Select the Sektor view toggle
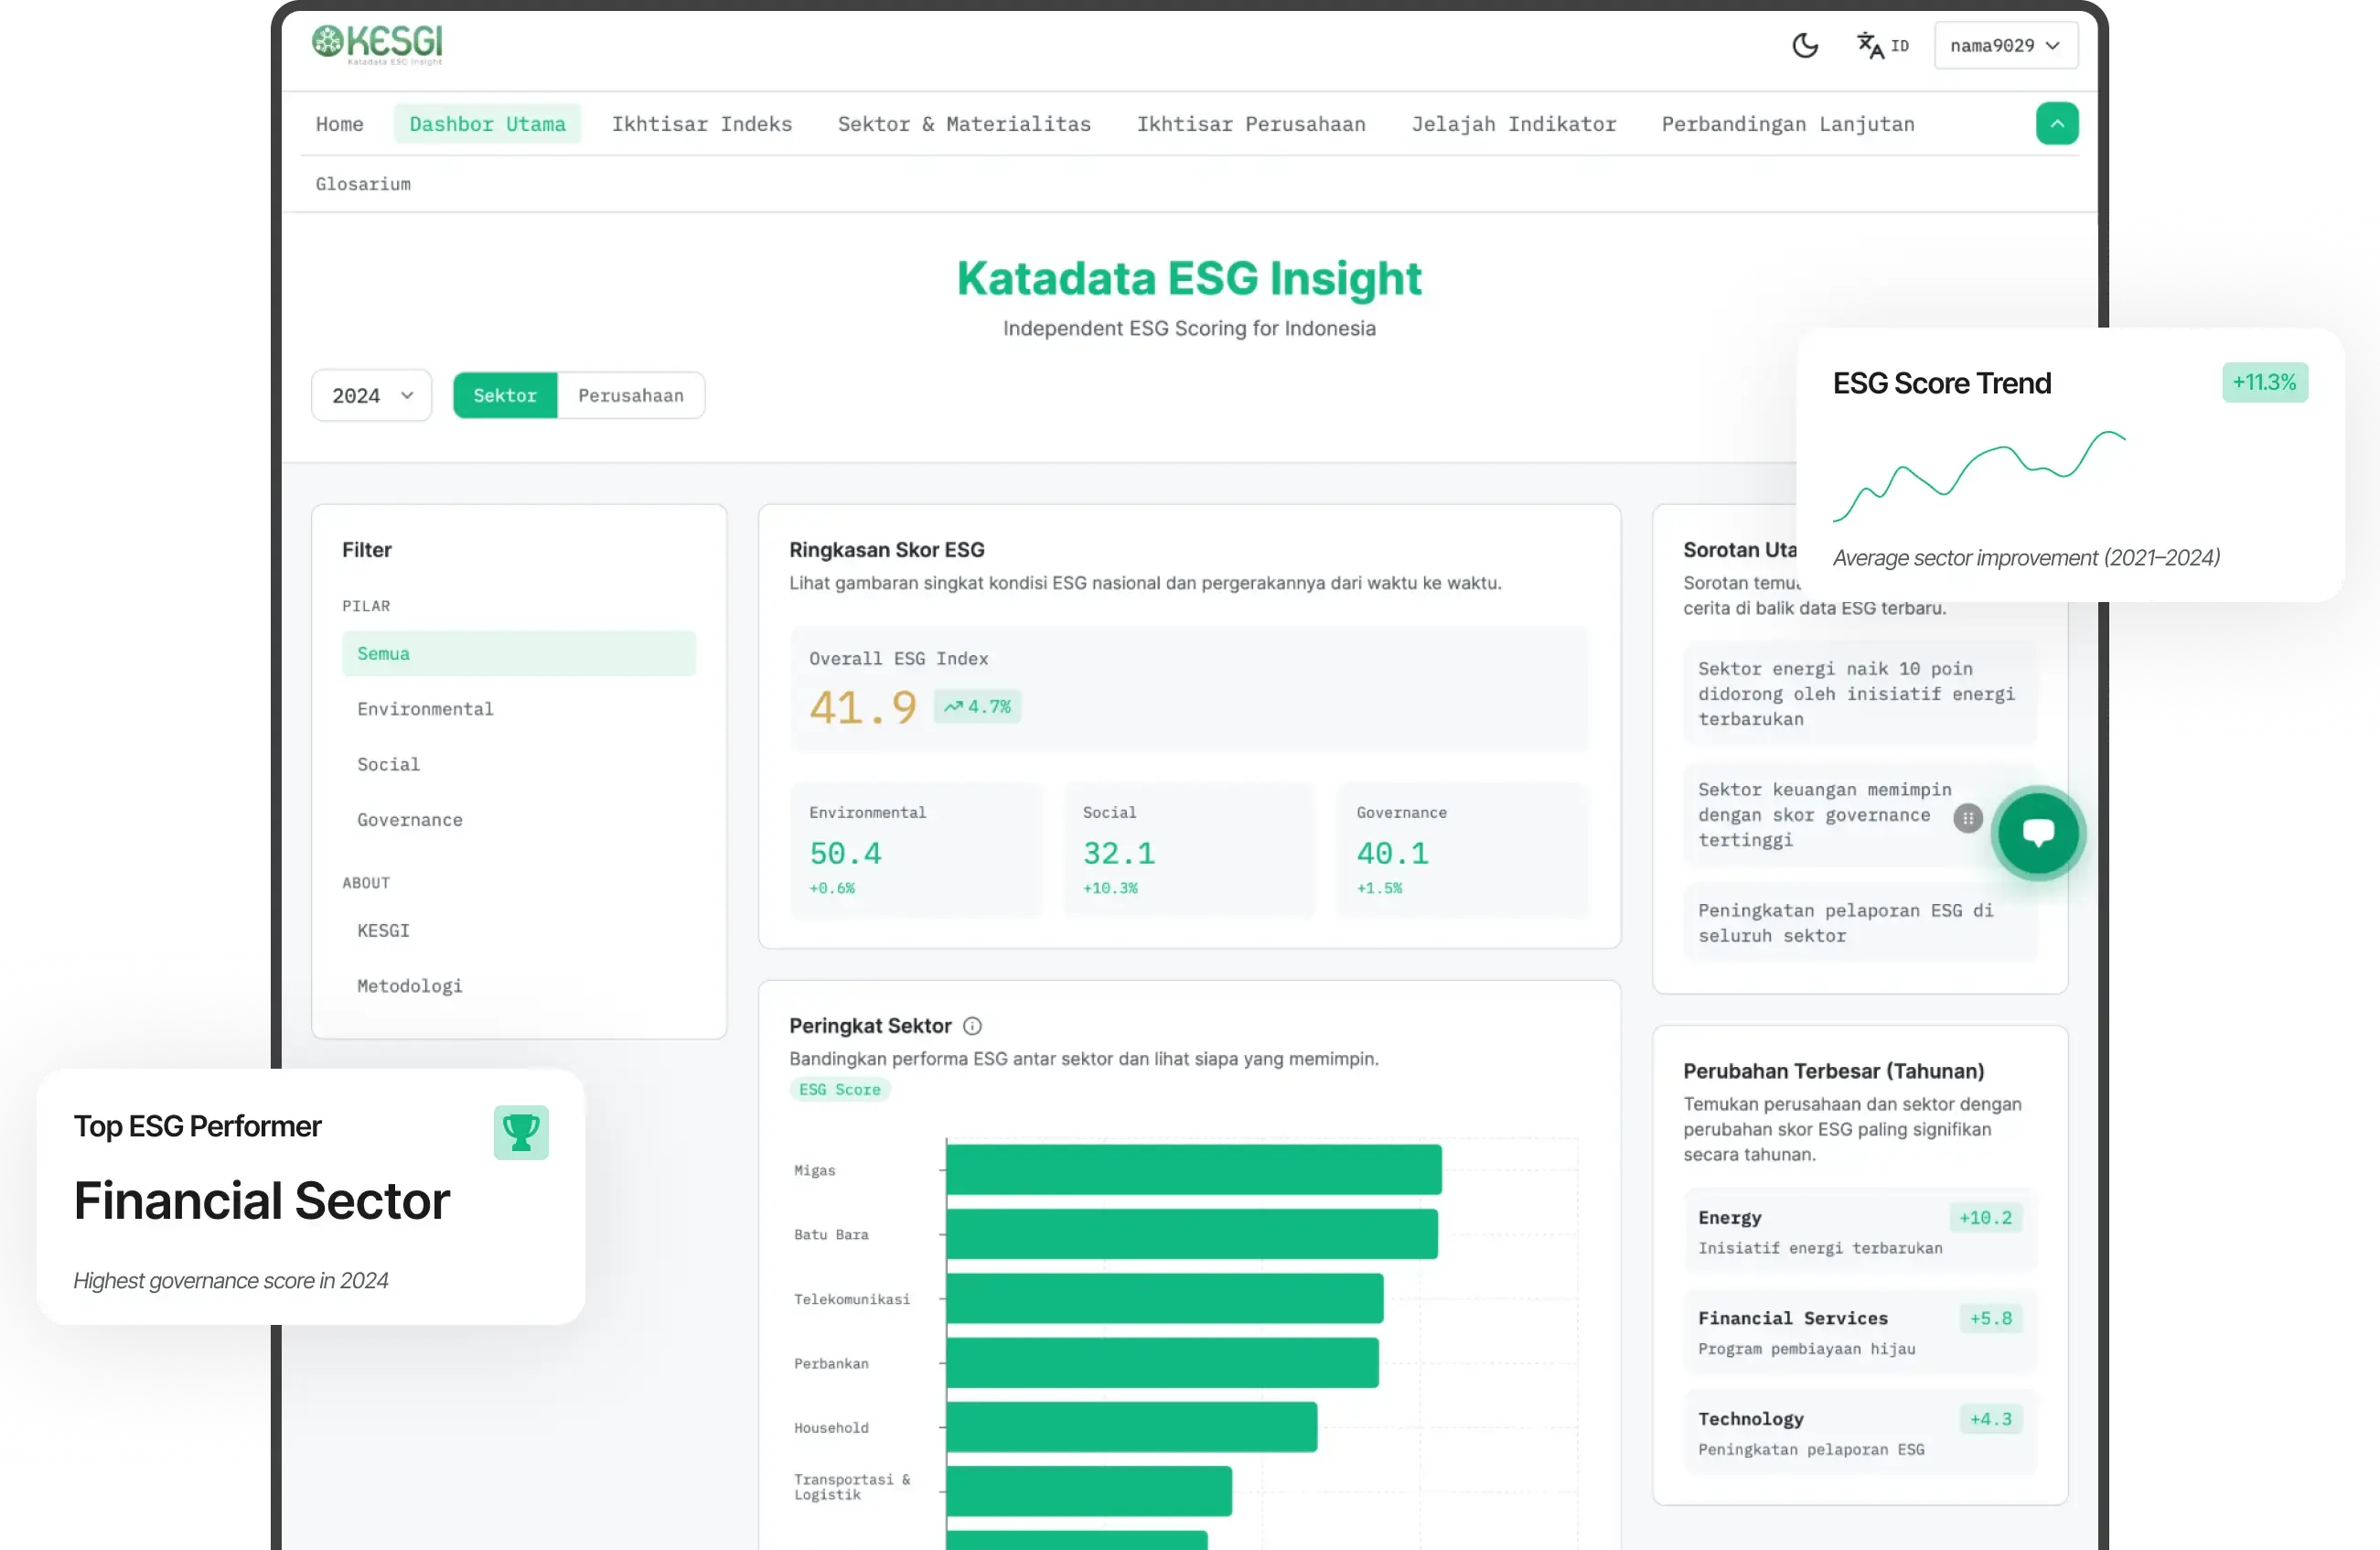Screen dimensions: 2380x1550 click(x=504, y=395)
